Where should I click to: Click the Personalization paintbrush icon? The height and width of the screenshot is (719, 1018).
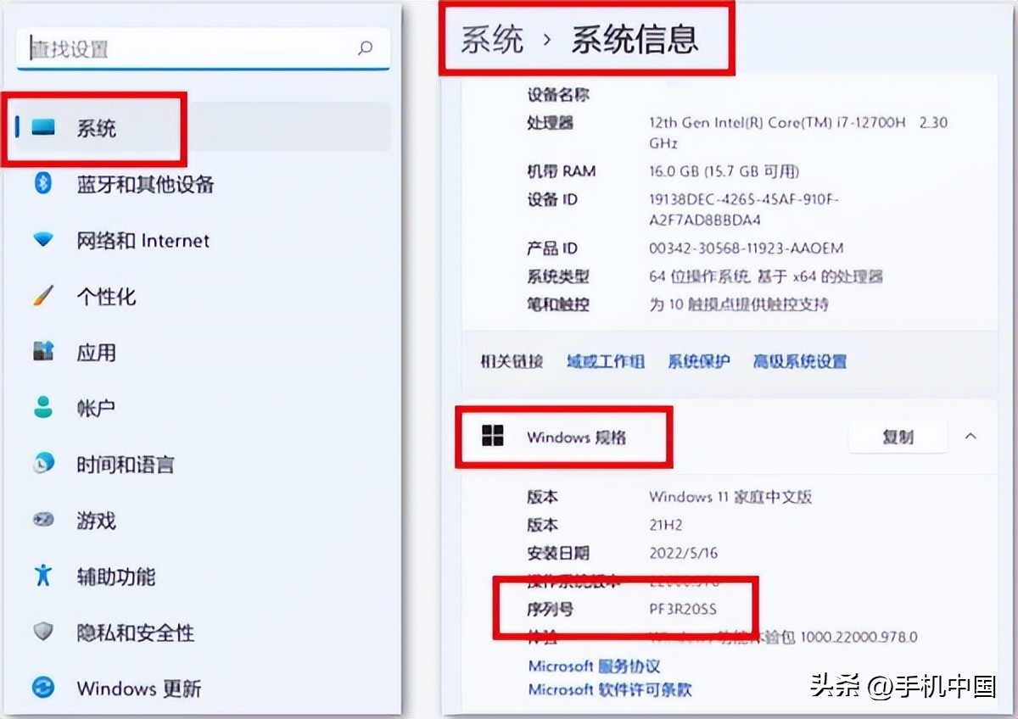coord(43,296)
